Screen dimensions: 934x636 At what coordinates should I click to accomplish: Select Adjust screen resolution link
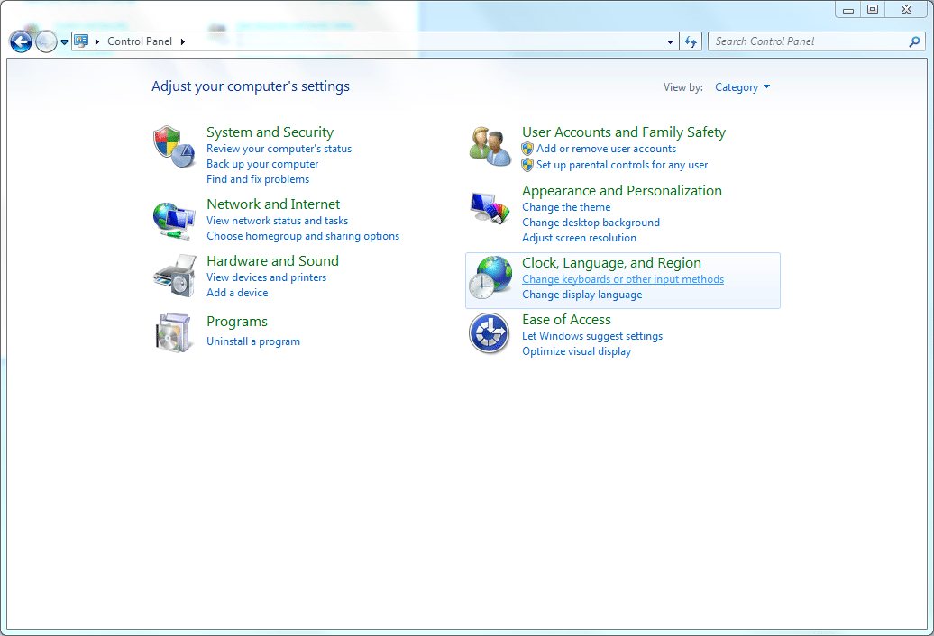click(x=579, y=238)
